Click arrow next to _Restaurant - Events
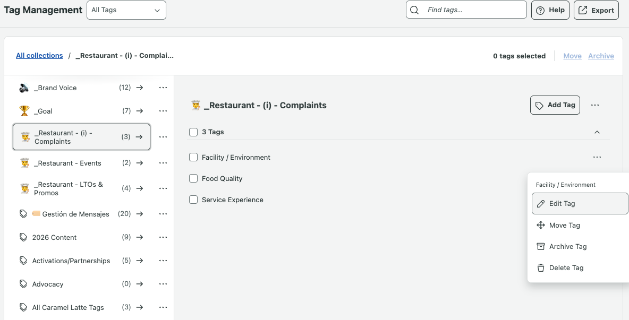This screenshot has height=320, width=629. pyautogui.click(x=140, y=163)
